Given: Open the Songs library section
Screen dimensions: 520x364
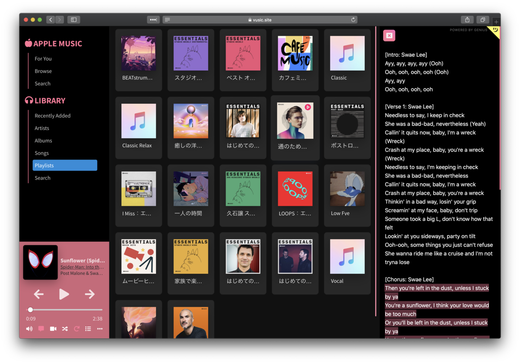Looking at the screenshot, I should 41,153.
